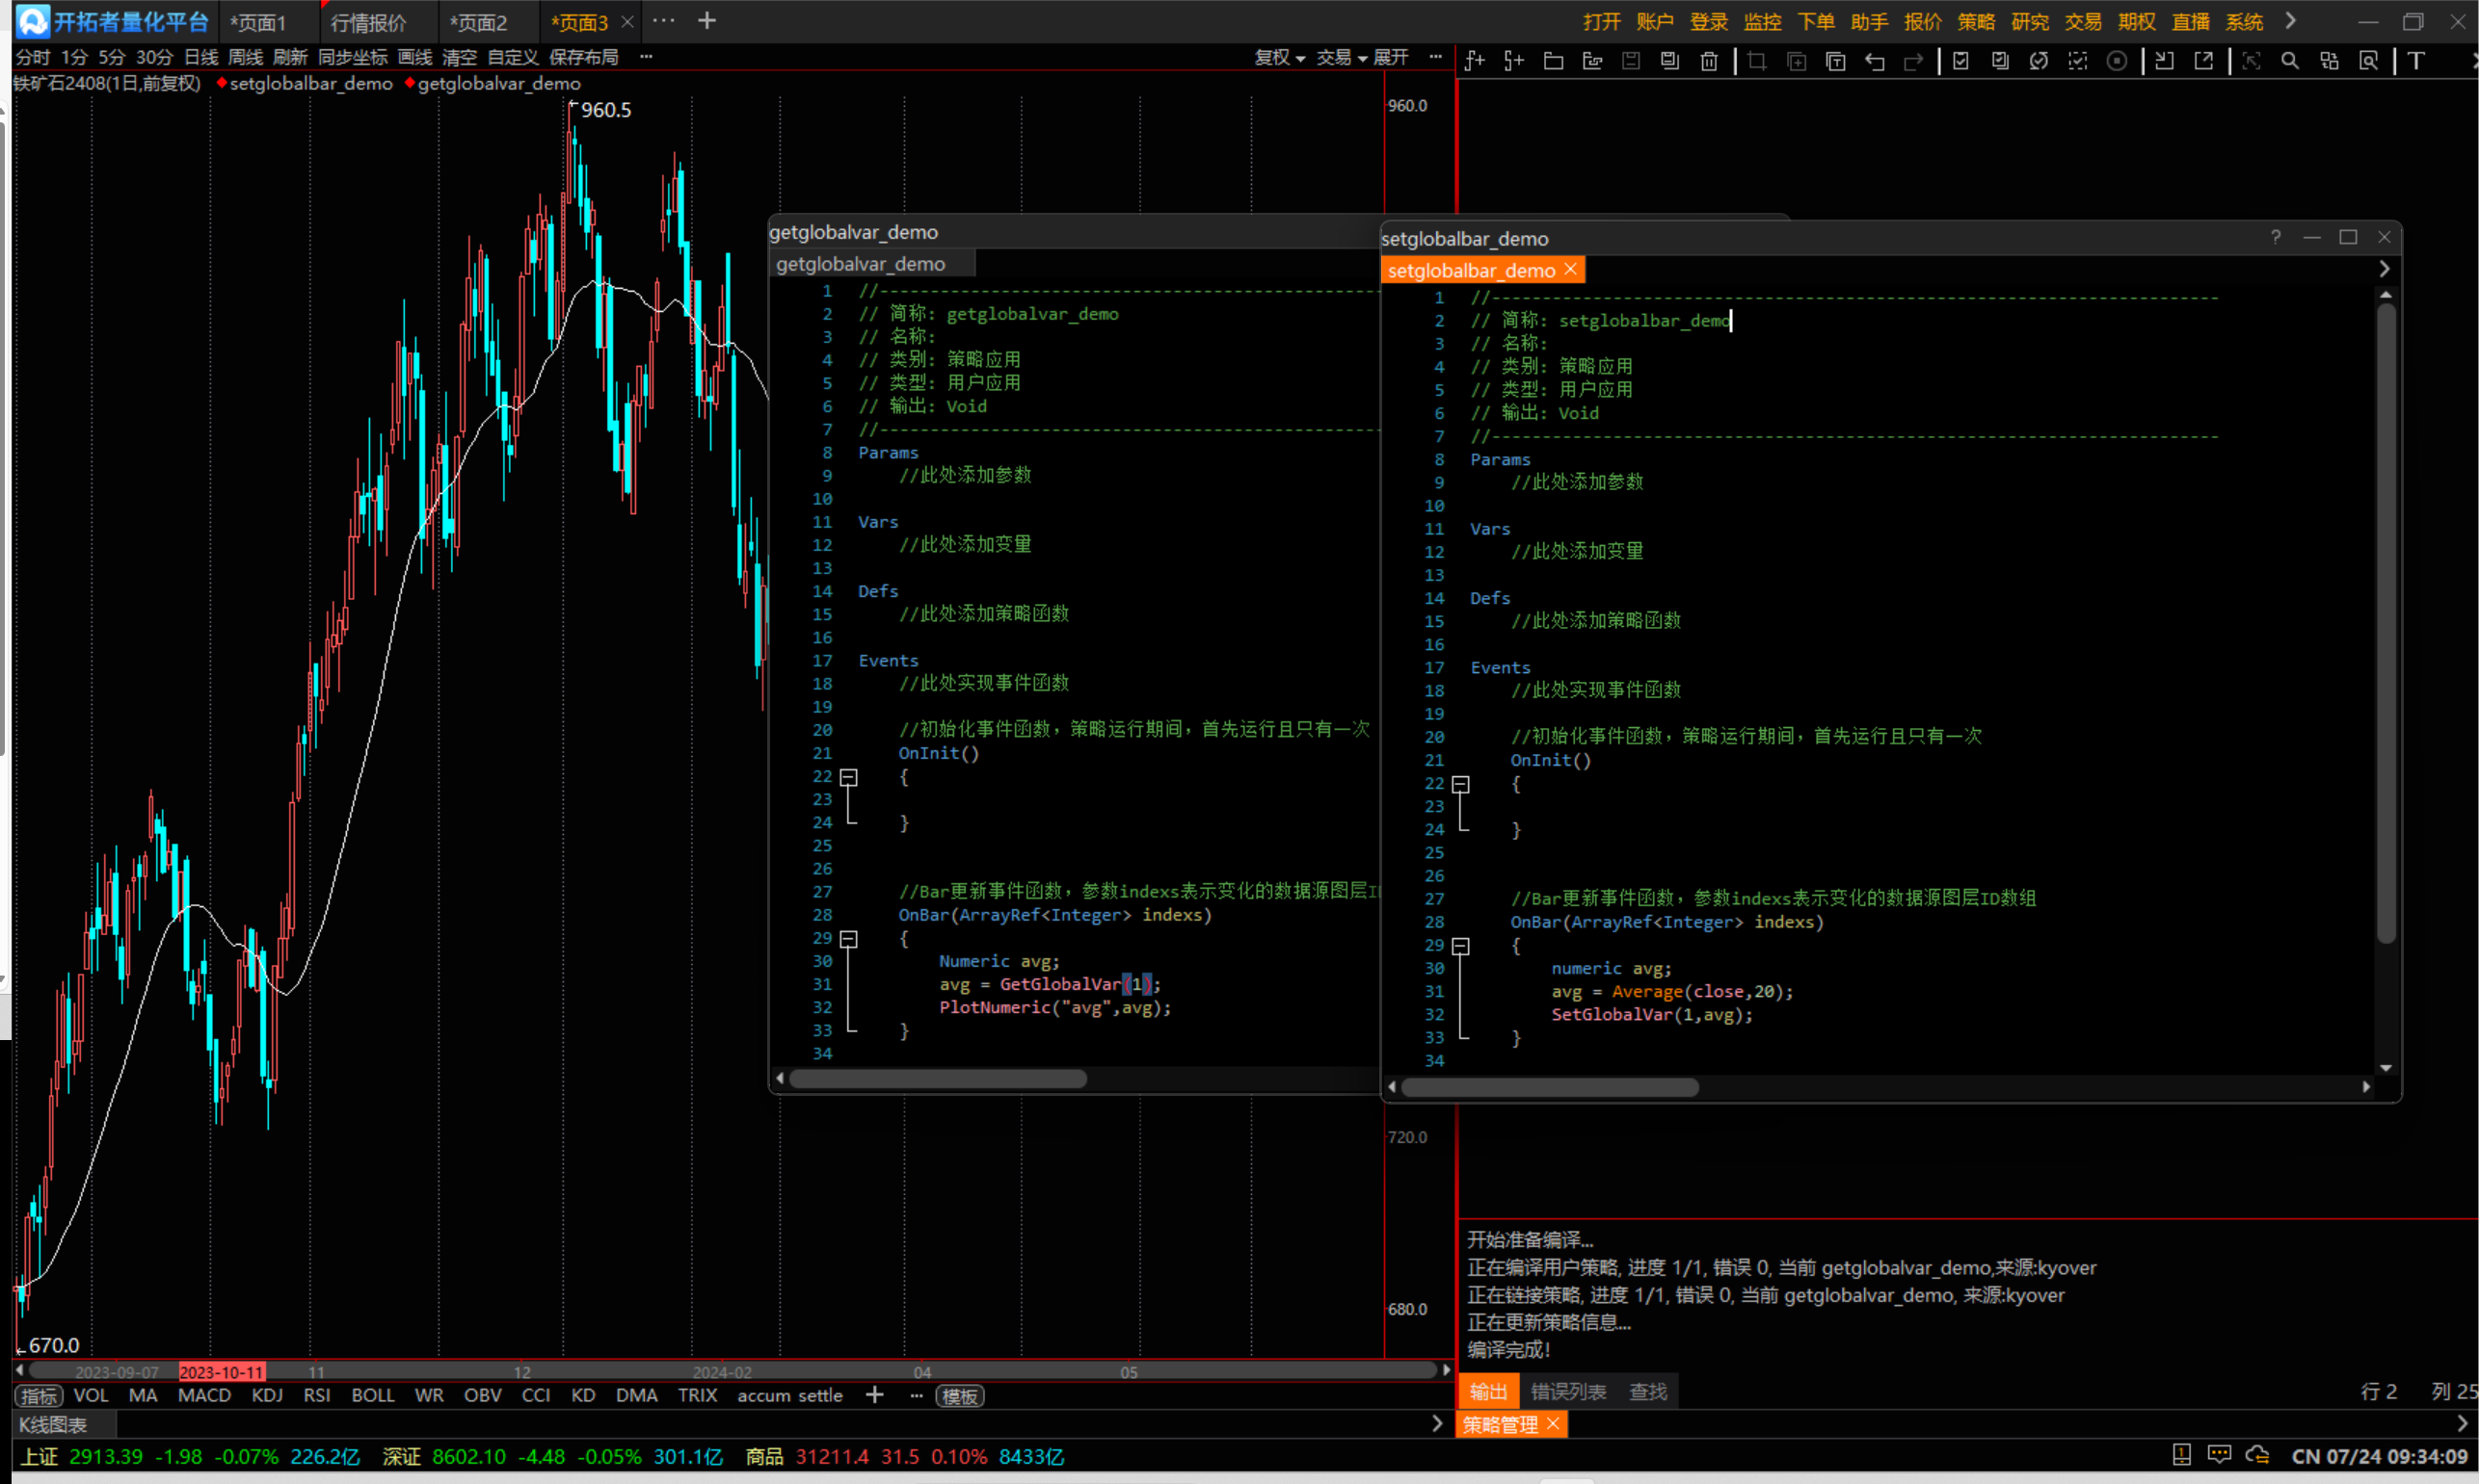The image size is (2479, 1484).
Task: Switch to 页面1 tab
Action: [x=257, y=22]
